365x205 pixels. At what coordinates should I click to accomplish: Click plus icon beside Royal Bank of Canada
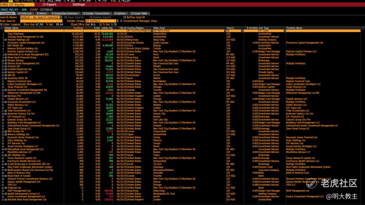[6, 176]
